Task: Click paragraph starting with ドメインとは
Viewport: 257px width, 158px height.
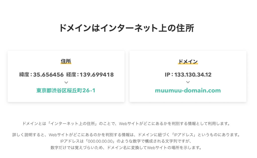Action: pos(126,124)
